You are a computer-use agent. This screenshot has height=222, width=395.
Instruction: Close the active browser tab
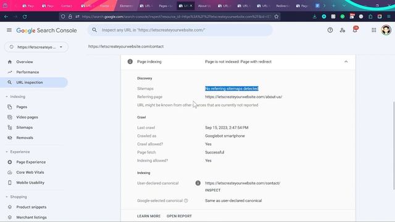pyautogui.click(x=191, y=6)
